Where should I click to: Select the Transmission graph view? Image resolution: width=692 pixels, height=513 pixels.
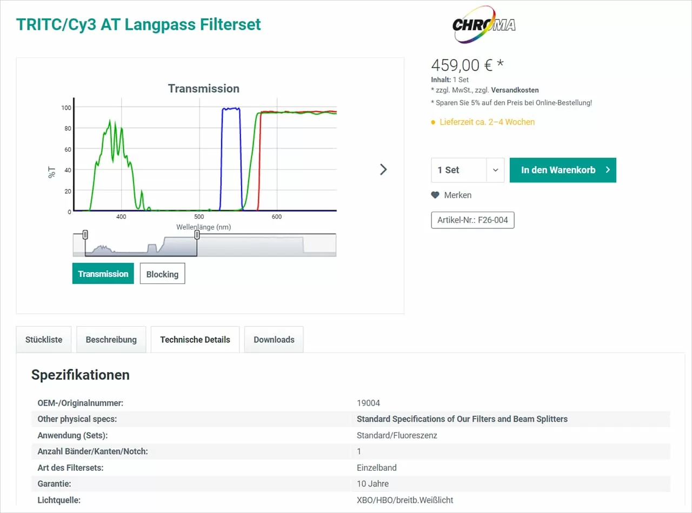(103, 273)
